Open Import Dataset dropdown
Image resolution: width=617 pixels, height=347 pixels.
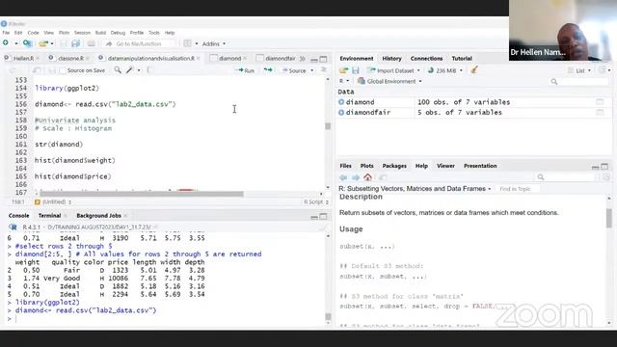tap(394, 70)
